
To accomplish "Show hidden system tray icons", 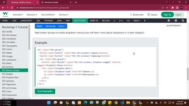I will point(147,103).
